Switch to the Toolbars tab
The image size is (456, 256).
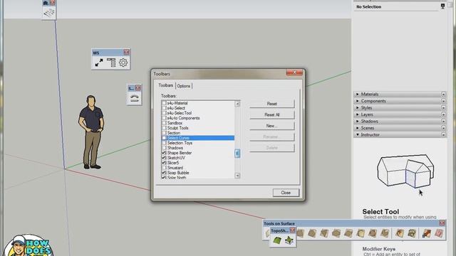pyautogui.click(x=166, y=85)
